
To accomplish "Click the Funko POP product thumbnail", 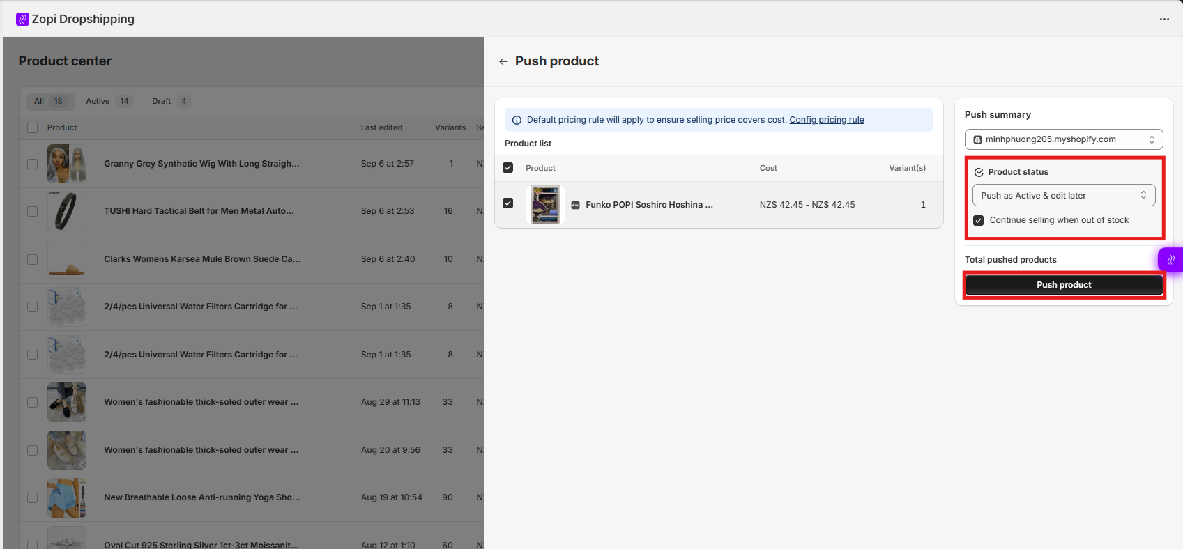I will click(x=545, y=205).
